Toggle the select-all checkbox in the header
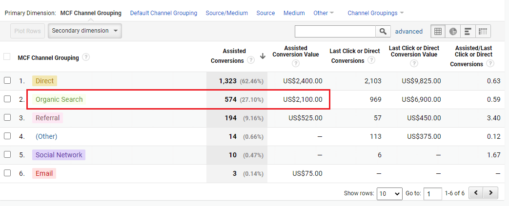509x206 pixels. [7, 56]
